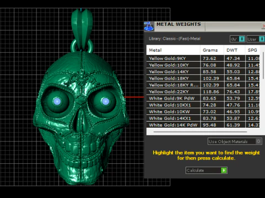
Task: Select the Yellow Gold:18KY R... row
Action: [x=203, y=85]
